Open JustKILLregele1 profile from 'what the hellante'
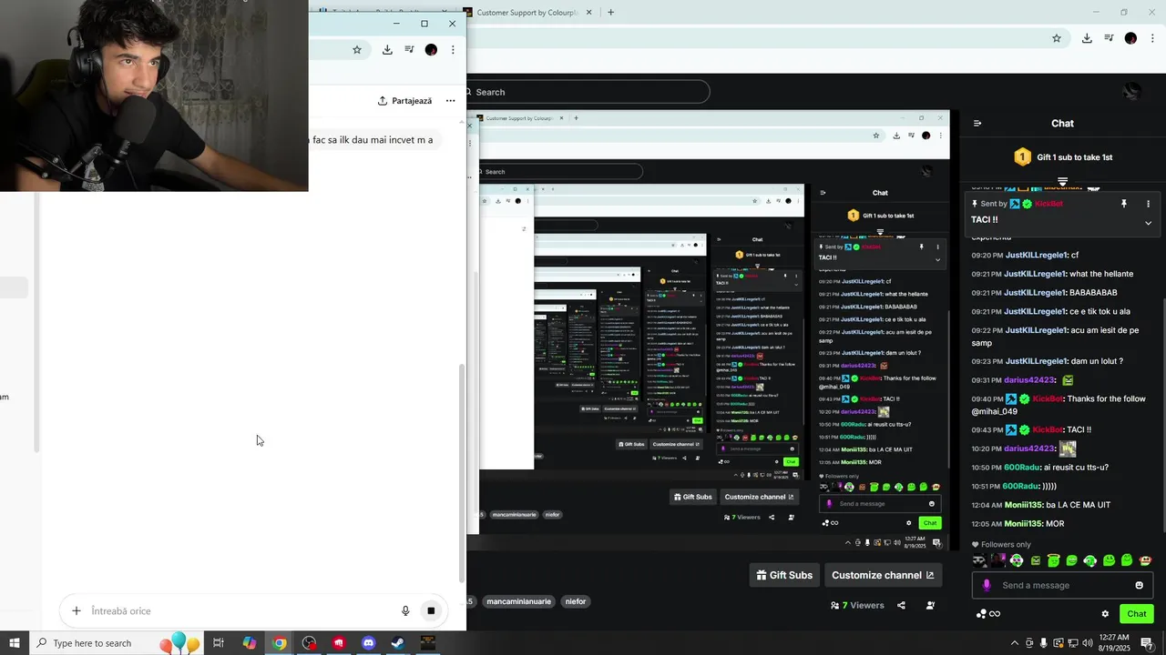Screen dimensions: 1166x655 (1036, 274)
